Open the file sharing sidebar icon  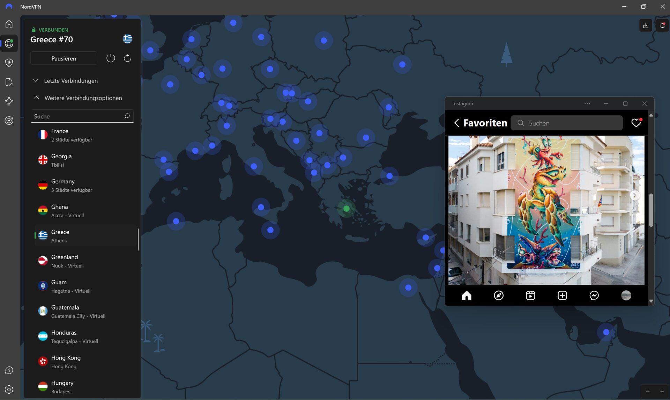click(9, 82)
